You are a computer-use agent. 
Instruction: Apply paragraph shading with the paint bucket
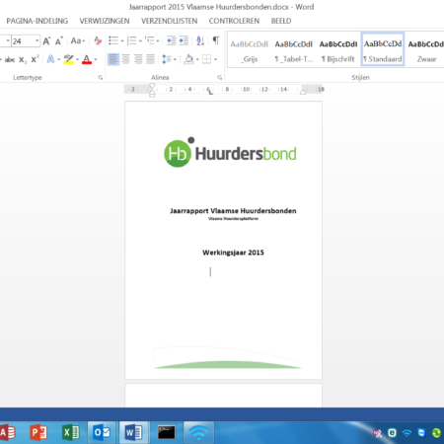pyautogui.click(x=188, y=59)
